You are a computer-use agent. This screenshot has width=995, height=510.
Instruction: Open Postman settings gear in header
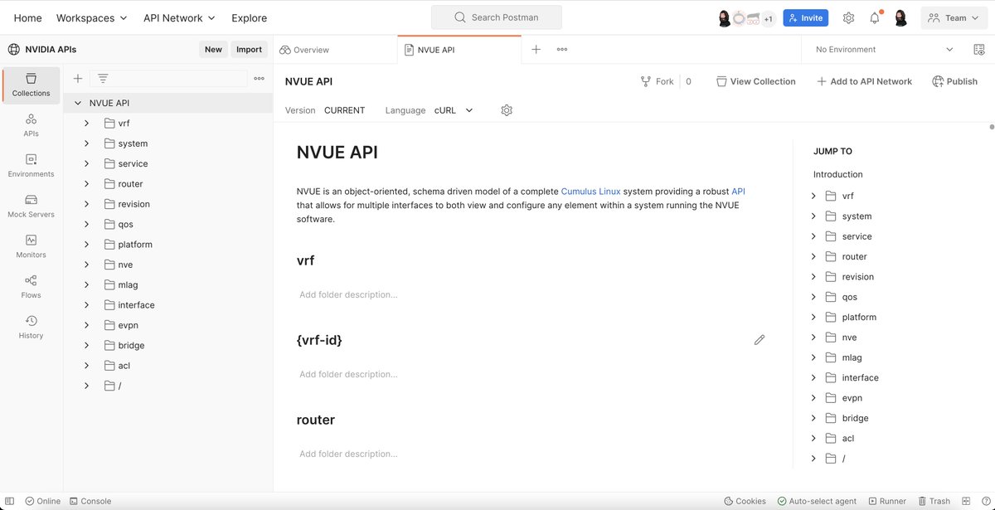tap(848, 17)
